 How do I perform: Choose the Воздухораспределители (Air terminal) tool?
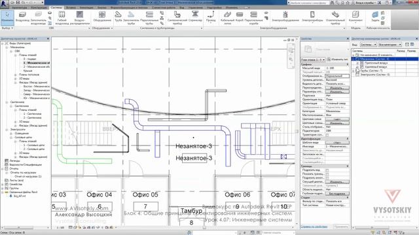80,18
